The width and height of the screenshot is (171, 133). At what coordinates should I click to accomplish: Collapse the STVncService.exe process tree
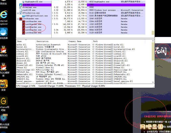[18, 13]
